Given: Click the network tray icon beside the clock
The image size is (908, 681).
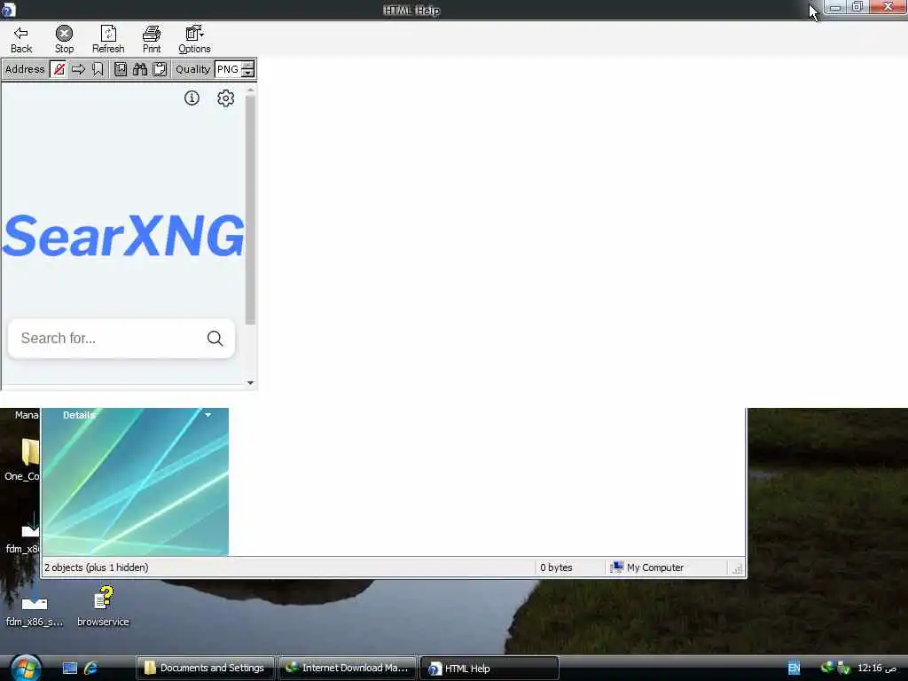Looking at the screenshot, I should (844, 669).
